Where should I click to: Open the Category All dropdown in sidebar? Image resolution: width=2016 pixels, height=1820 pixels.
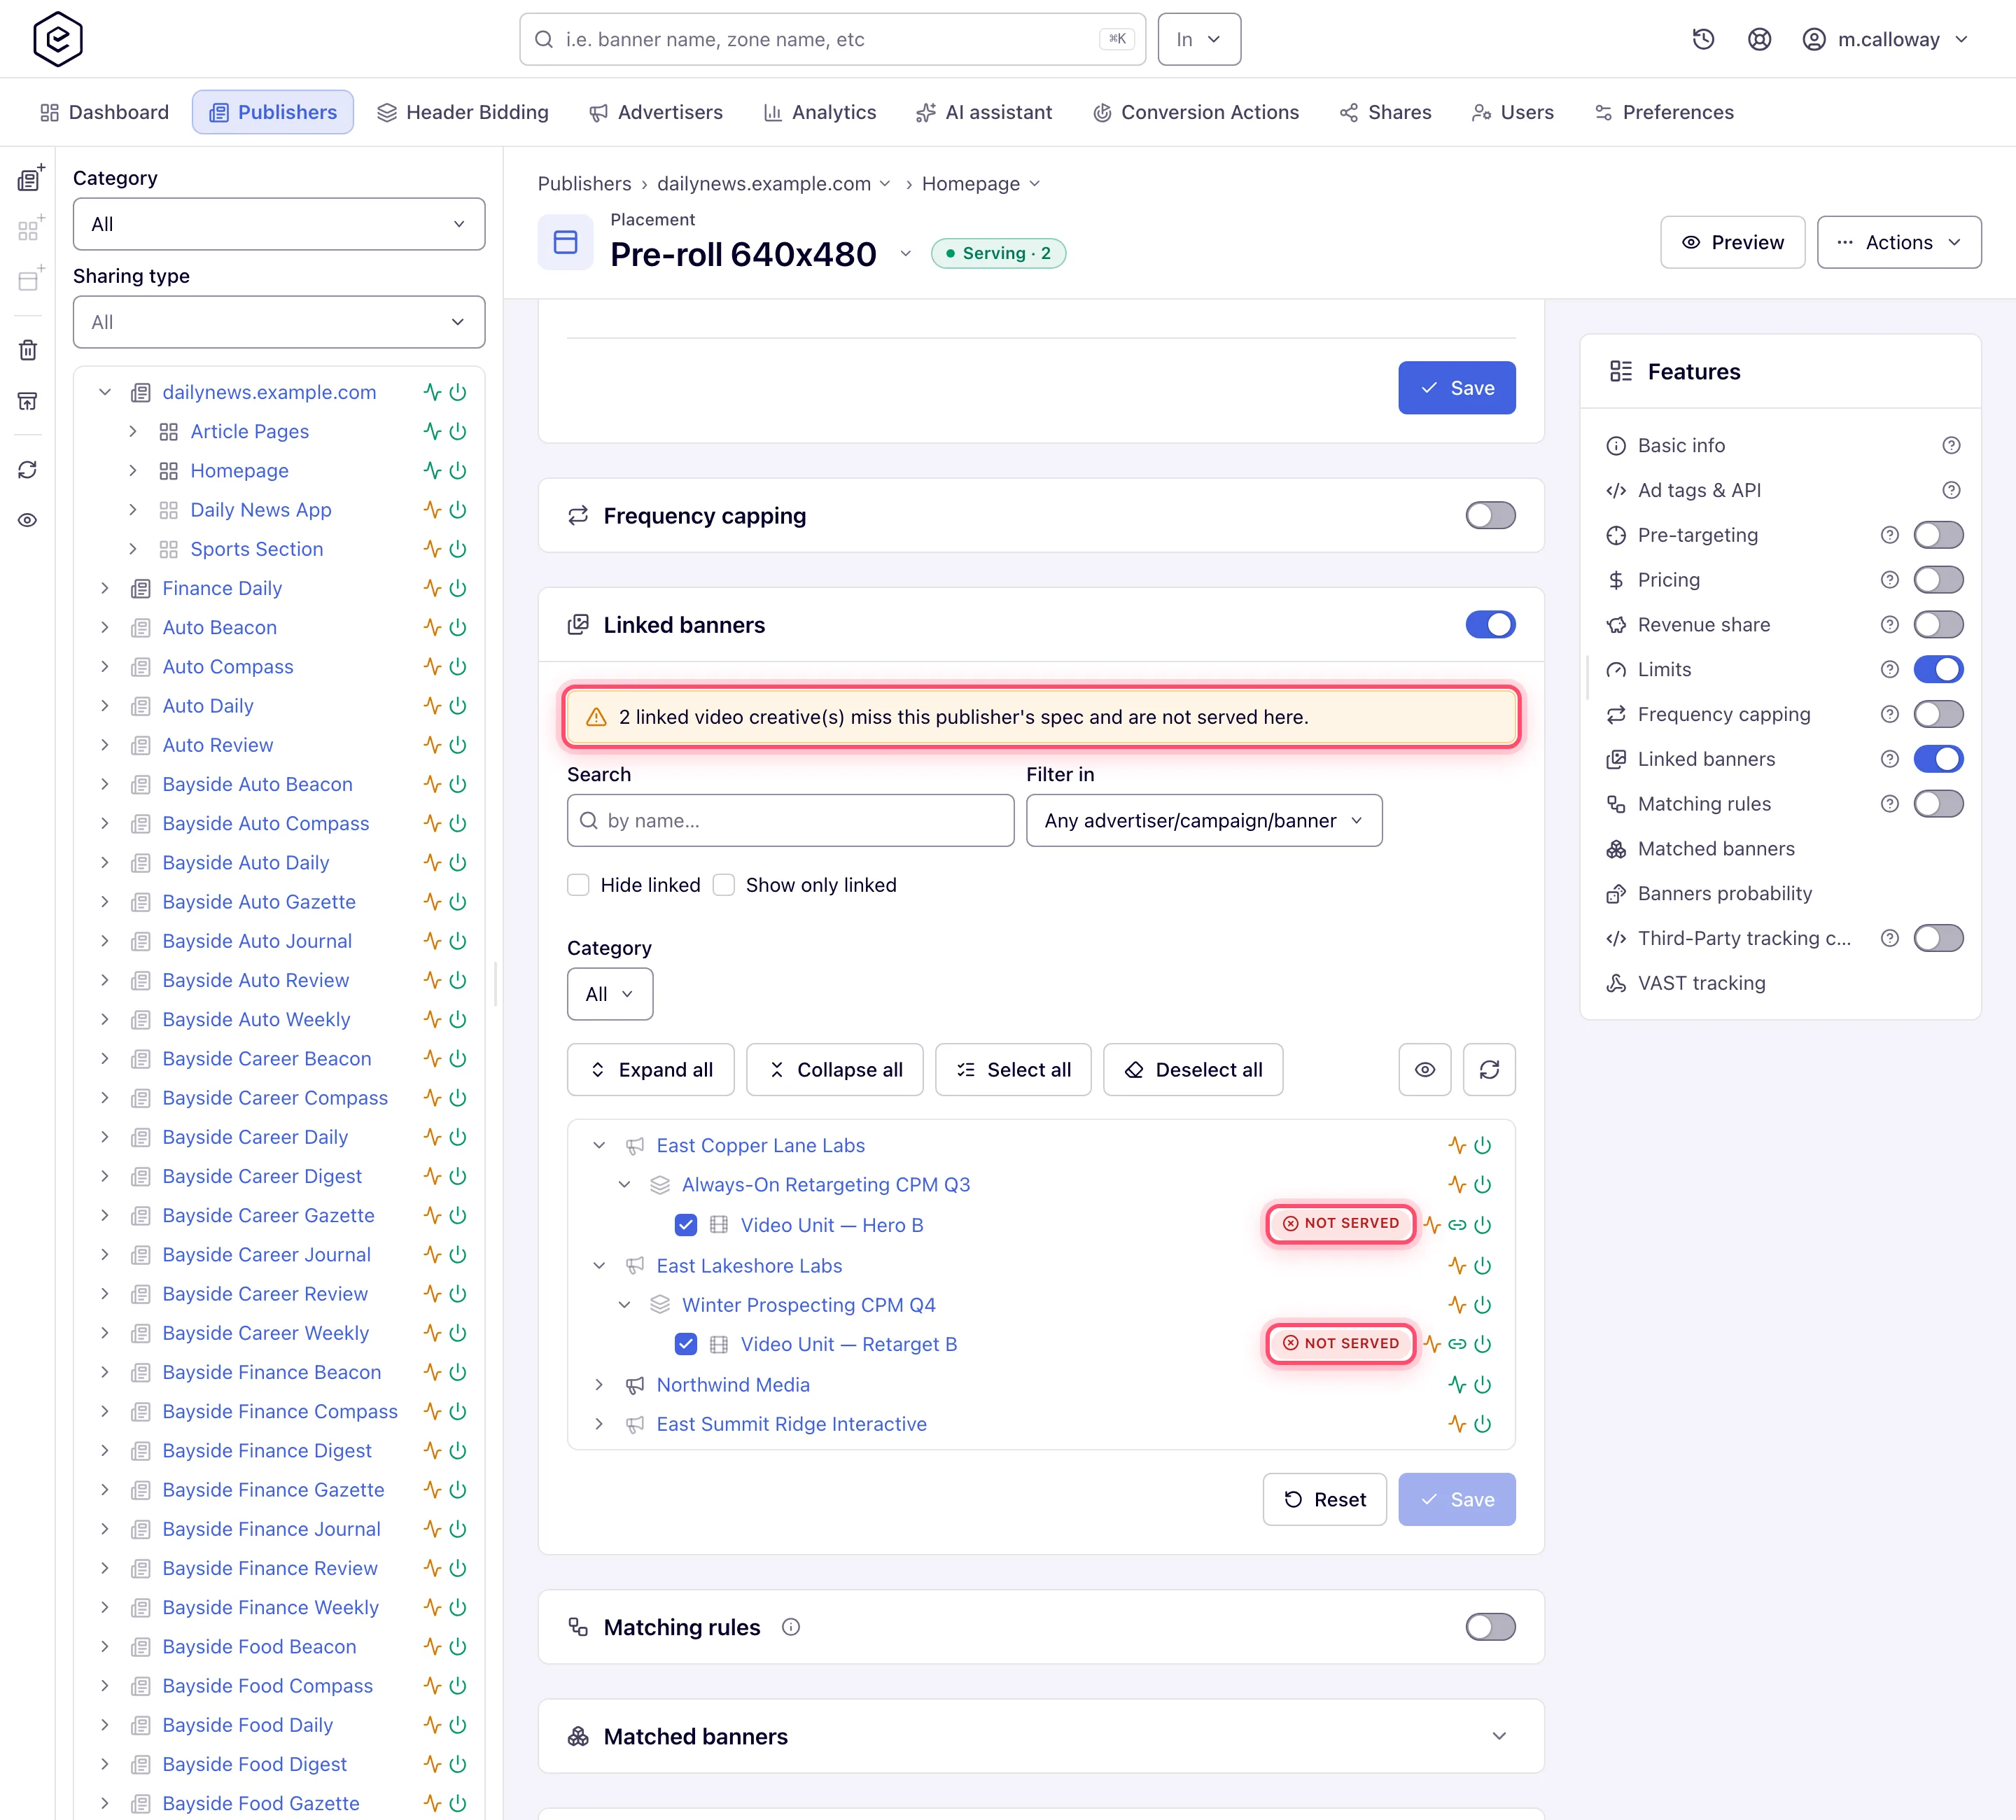279,224
